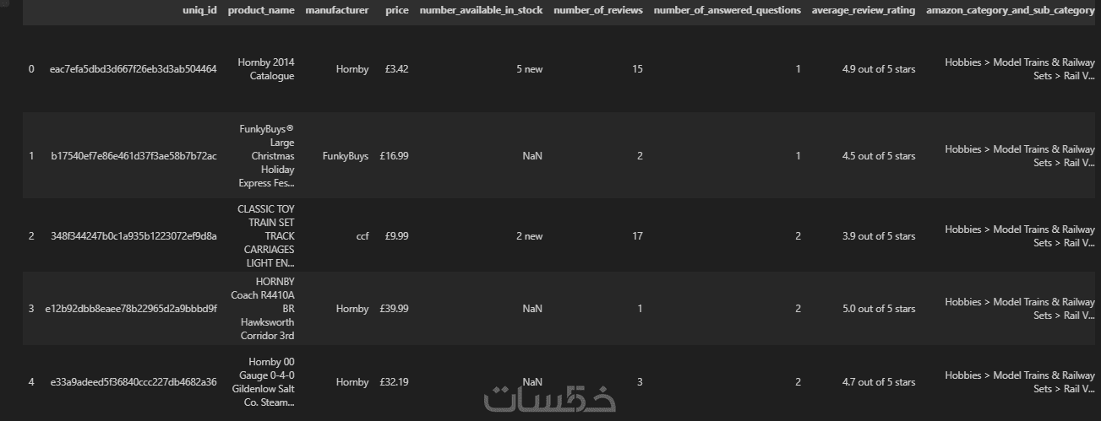Screen dimensions: 1101x421
Task: Click the 4.7 out of 5 stars rating
Action: pos(879,382)
